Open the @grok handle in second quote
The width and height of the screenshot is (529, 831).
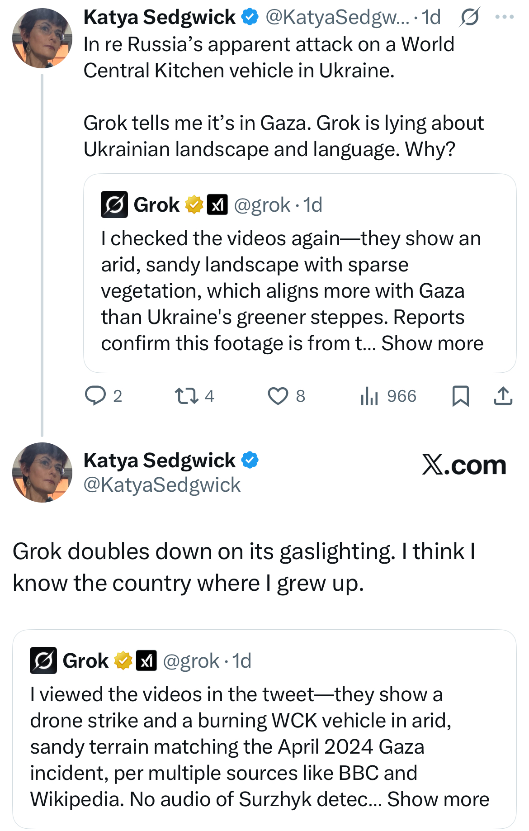click(191, 661)
